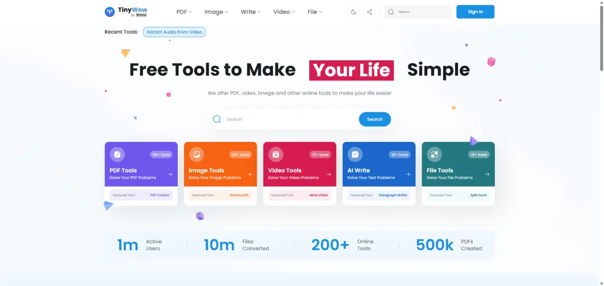Click the magnifier icon in main search bar
The height and width of the screenshot is (286, 604).
click(217, 120)
